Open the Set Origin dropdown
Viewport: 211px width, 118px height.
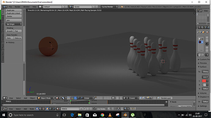tap(14, 24)
